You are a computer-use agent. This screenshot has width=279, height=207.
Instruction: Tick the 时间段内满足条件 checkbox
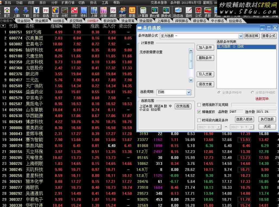199,120
